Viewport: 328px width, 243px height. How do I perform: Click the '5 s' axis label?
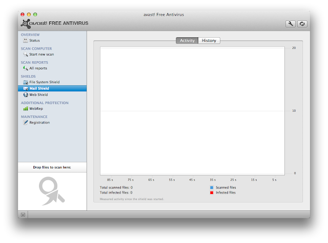pos(274,180)
